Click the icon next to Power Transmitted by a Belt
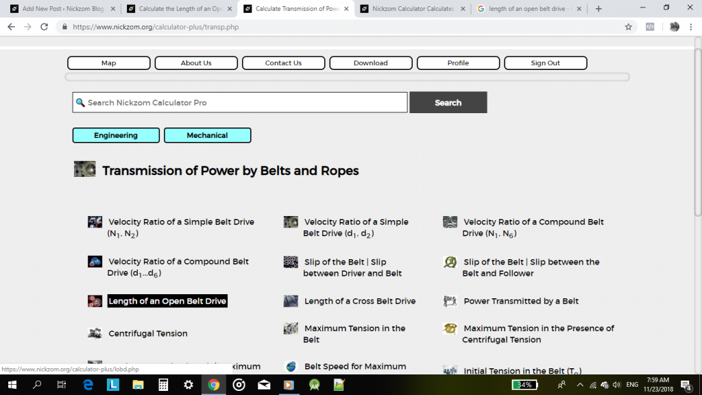This screenshot has height=395, width=702. click(450, 301)
